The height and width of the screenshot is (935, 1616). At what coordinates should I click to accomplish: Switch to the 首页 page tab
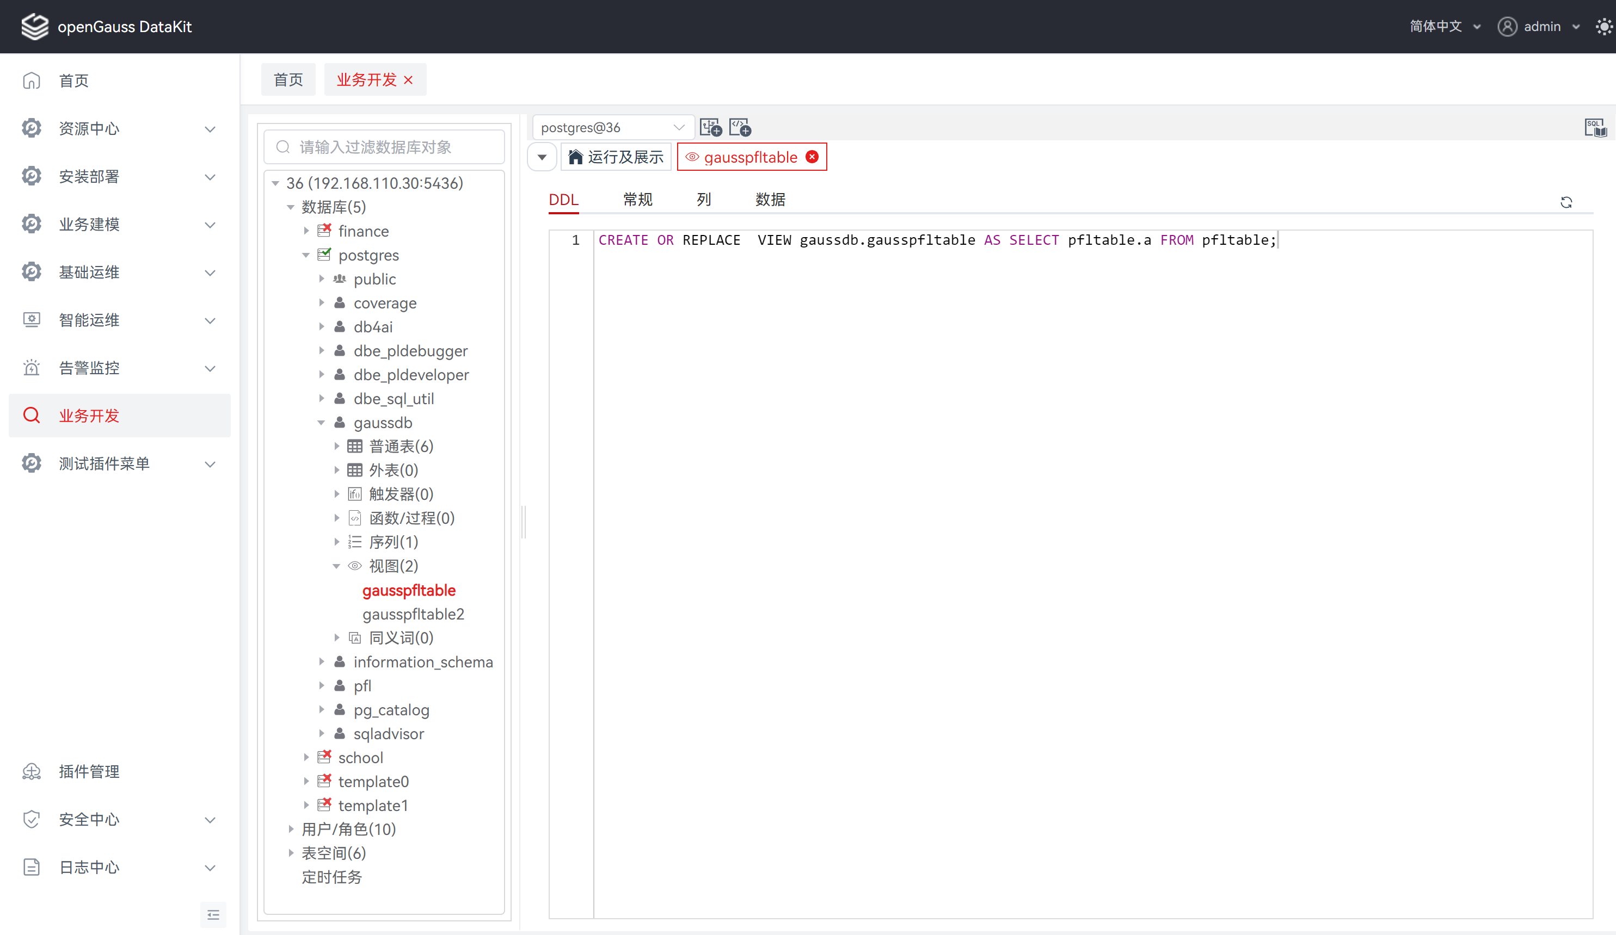pos(288,79)
